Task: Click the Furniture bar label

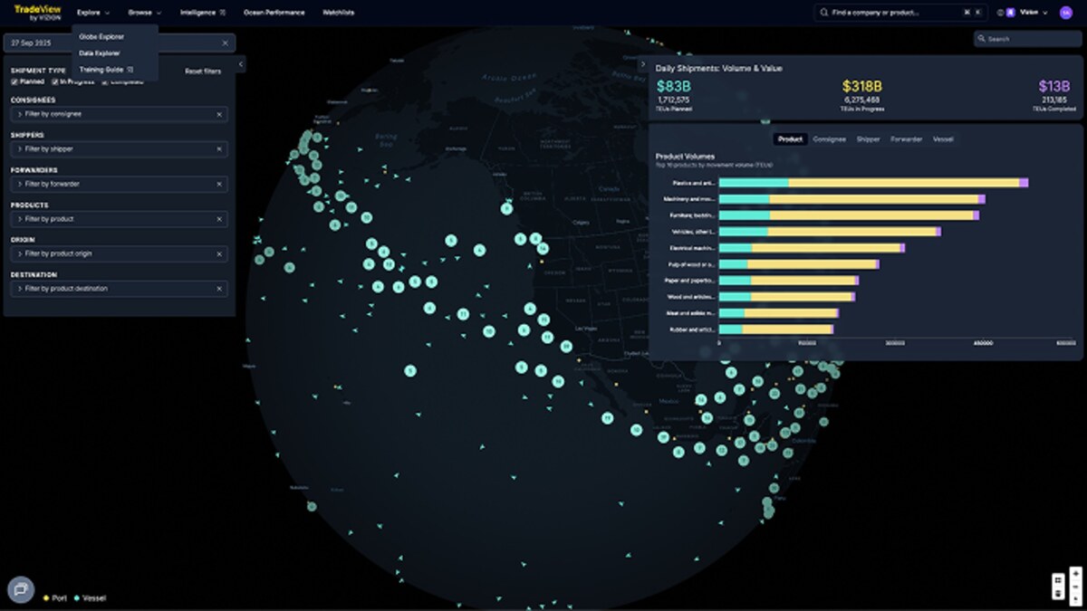Action: coord(691,215)
